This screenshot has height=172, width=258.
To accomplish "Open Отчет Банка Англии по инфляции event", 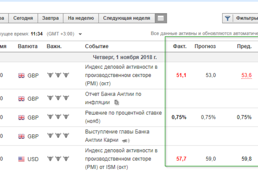I will coord(113,98).
